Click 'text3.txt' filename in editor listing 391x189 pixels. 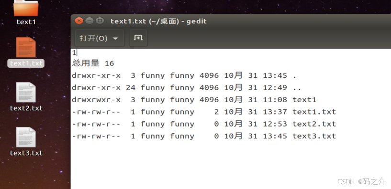(314, 136)
